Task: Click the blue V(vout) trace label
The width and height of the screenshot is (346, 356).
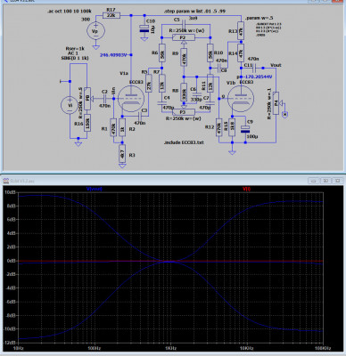Action: [x=95, y=189]
